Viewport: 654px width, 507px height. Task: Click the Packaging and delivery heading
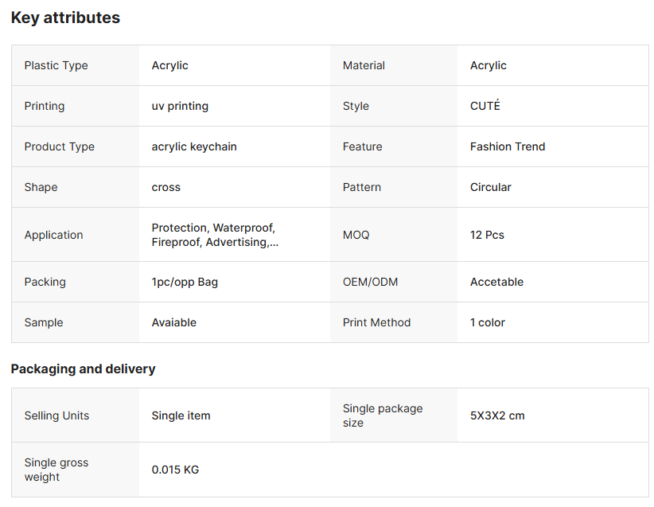pos(83,369)
